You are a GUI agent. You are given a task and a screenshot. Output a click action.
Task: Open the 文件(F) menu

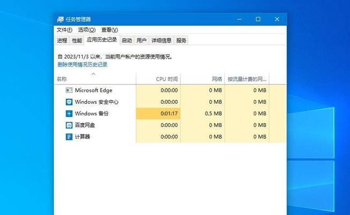(64, 30)
